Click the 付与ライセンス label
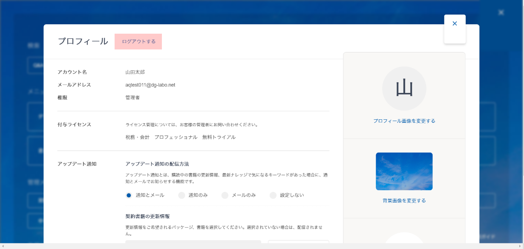 tap(74, 124)
